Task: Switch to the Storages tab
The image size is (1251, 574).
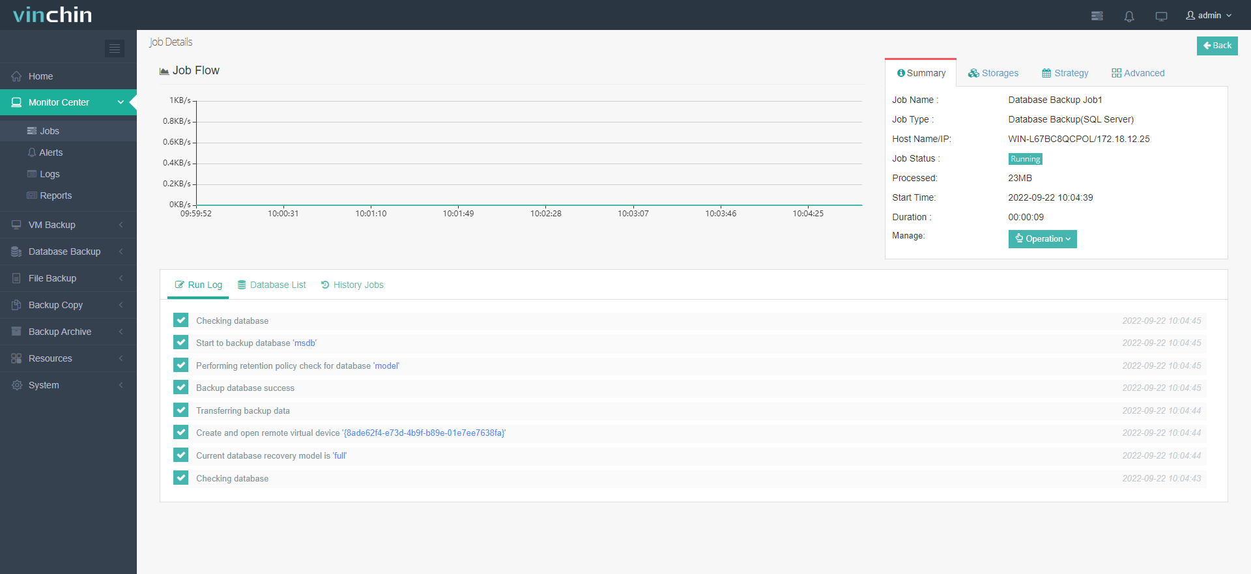Action: click(x=993, y=73)
